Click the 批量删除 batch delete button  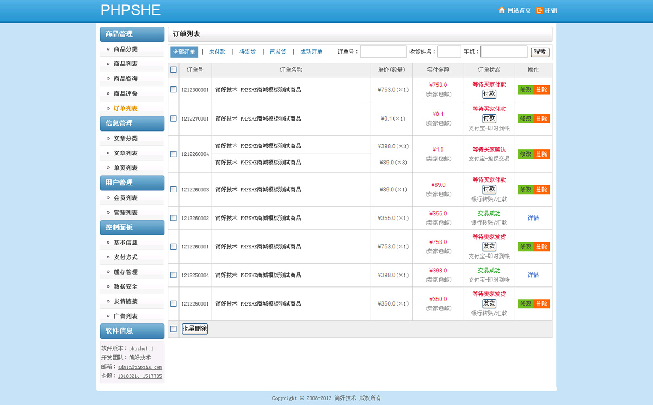194,328
